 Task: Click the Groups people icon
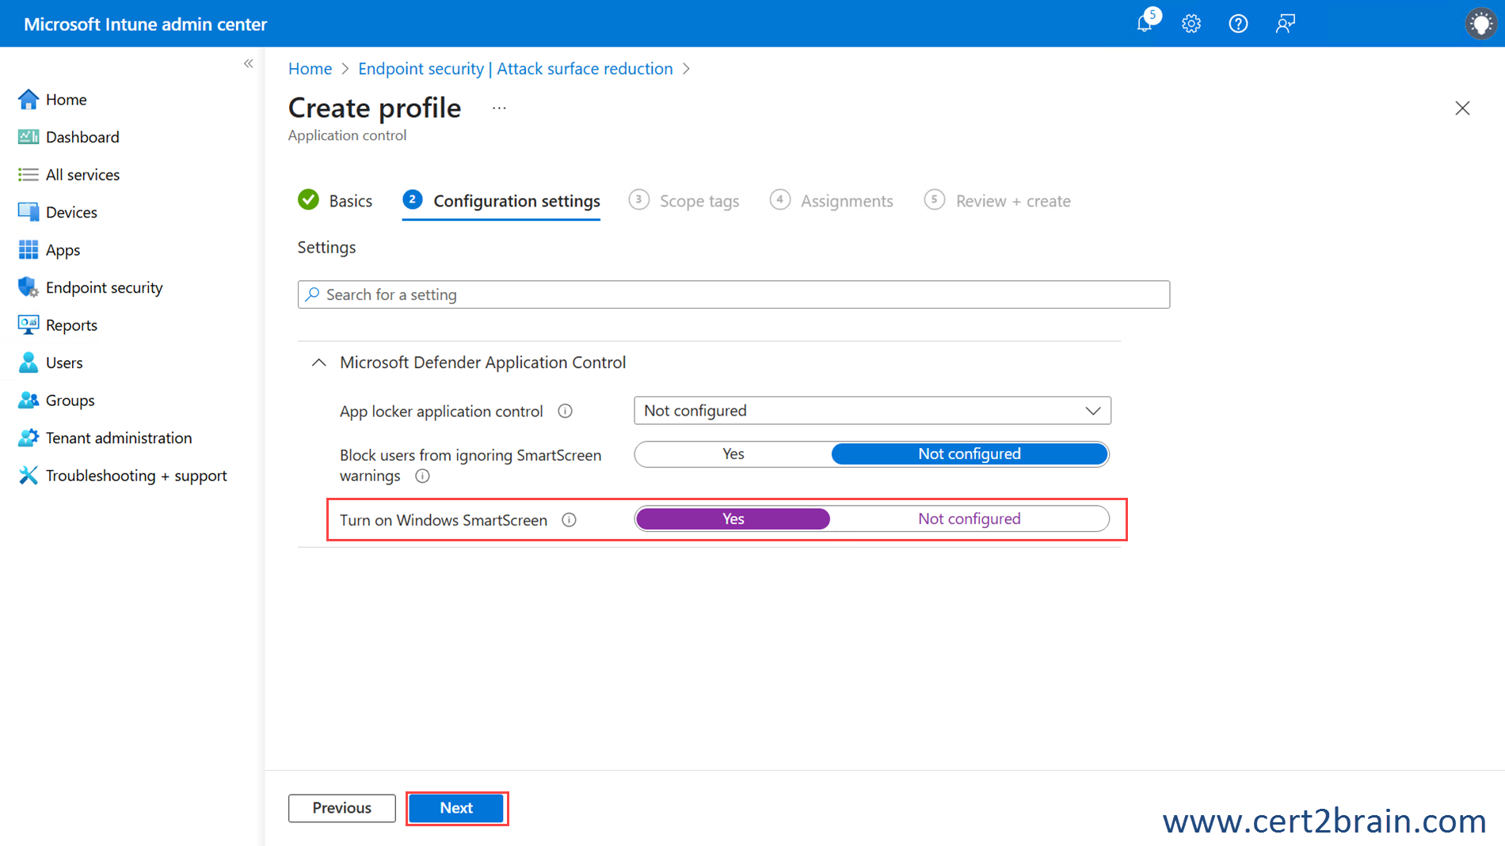click(29, 400)
